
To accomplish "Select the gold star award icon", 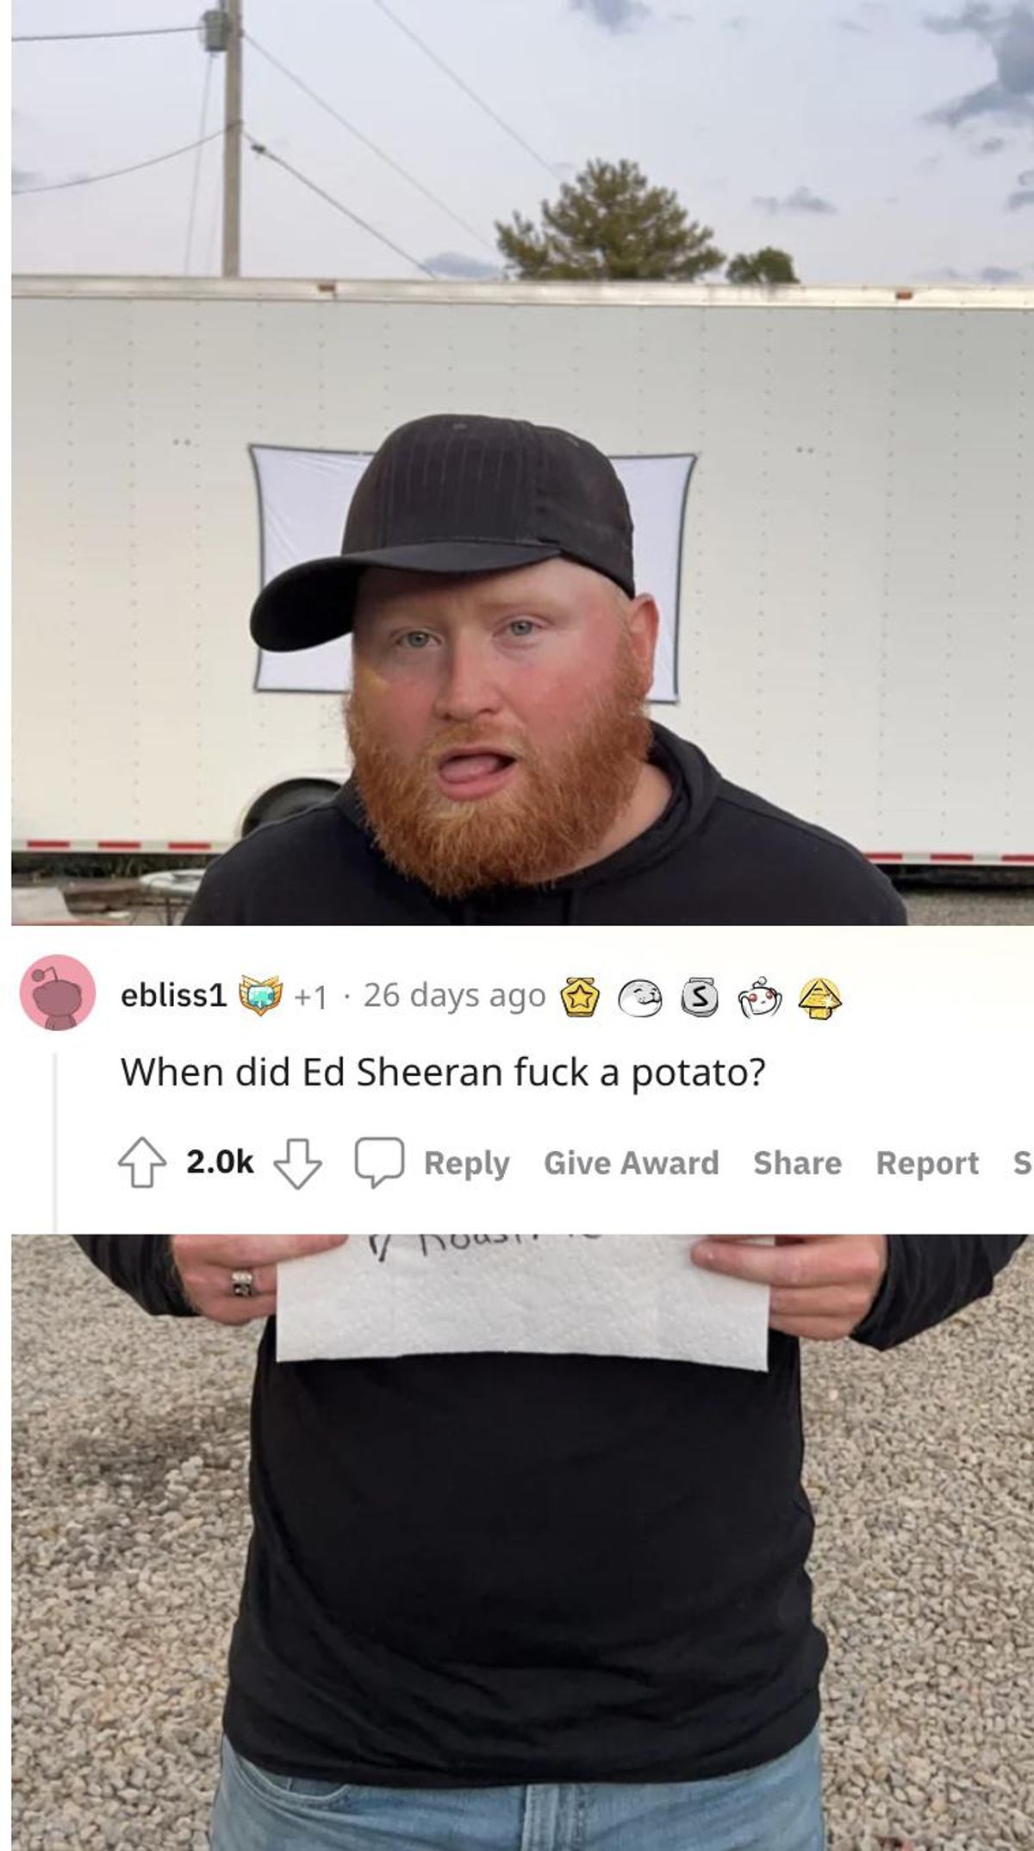I will (581, 997).
